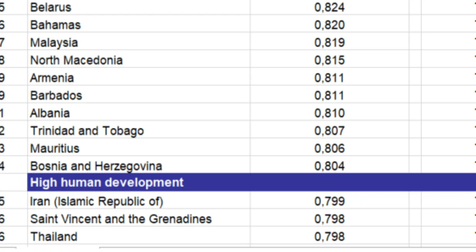The width and height of the screenshot is (476, 252).
Task: Click the Thailand cell
Action: point(54,237)
